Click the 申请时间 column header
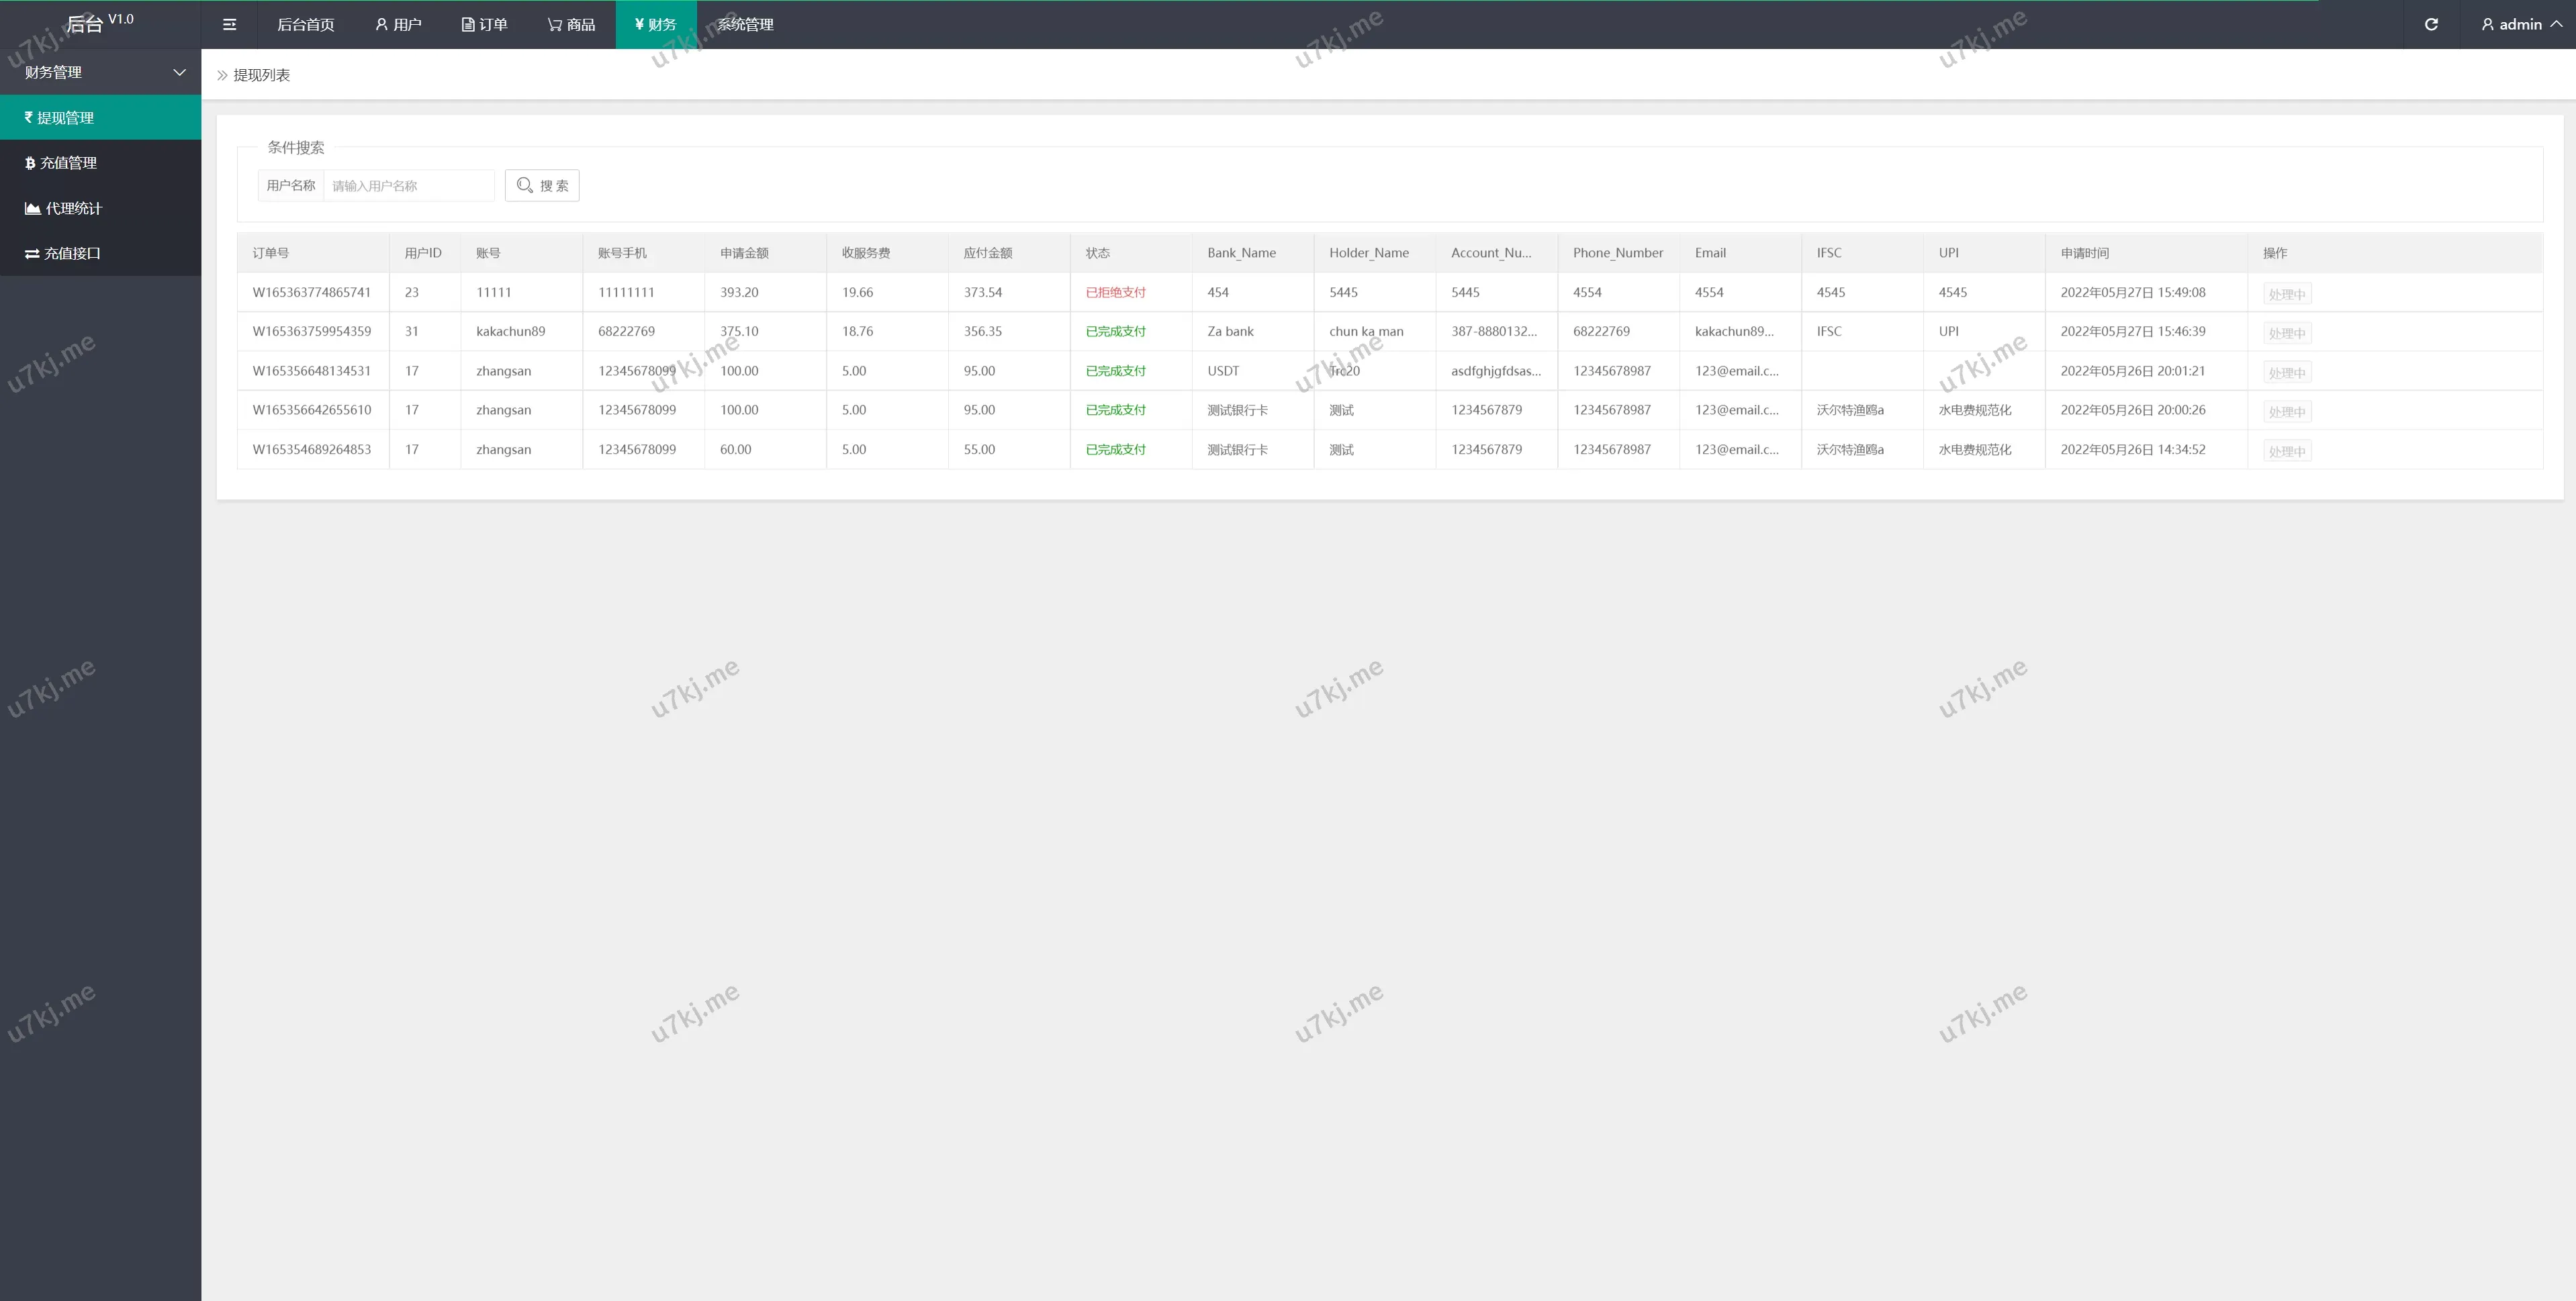This screenshot has width=2576, height=1301. 2084,253
